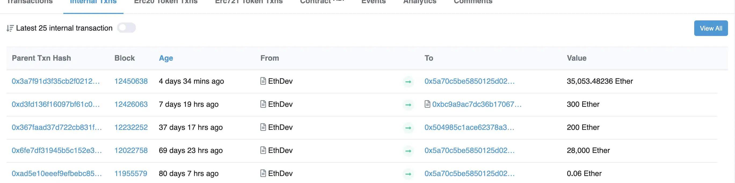Click contract icon next to EthDev in block 12450638 row
This screenshot has height=183, width=735.
click(x=263, y=81)
